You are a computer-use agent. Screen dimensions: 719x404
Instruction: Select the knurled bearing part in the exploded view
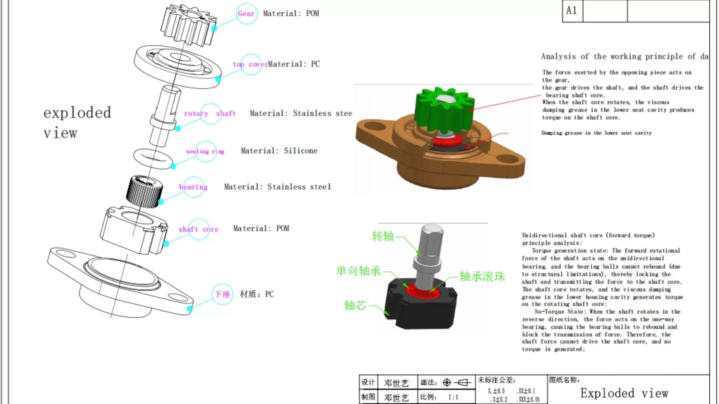coord(143,192)
